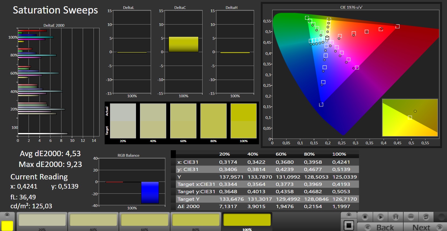Click the fL: 36,49 value
This screenshot has height=231, width=447.
point(23,197)
